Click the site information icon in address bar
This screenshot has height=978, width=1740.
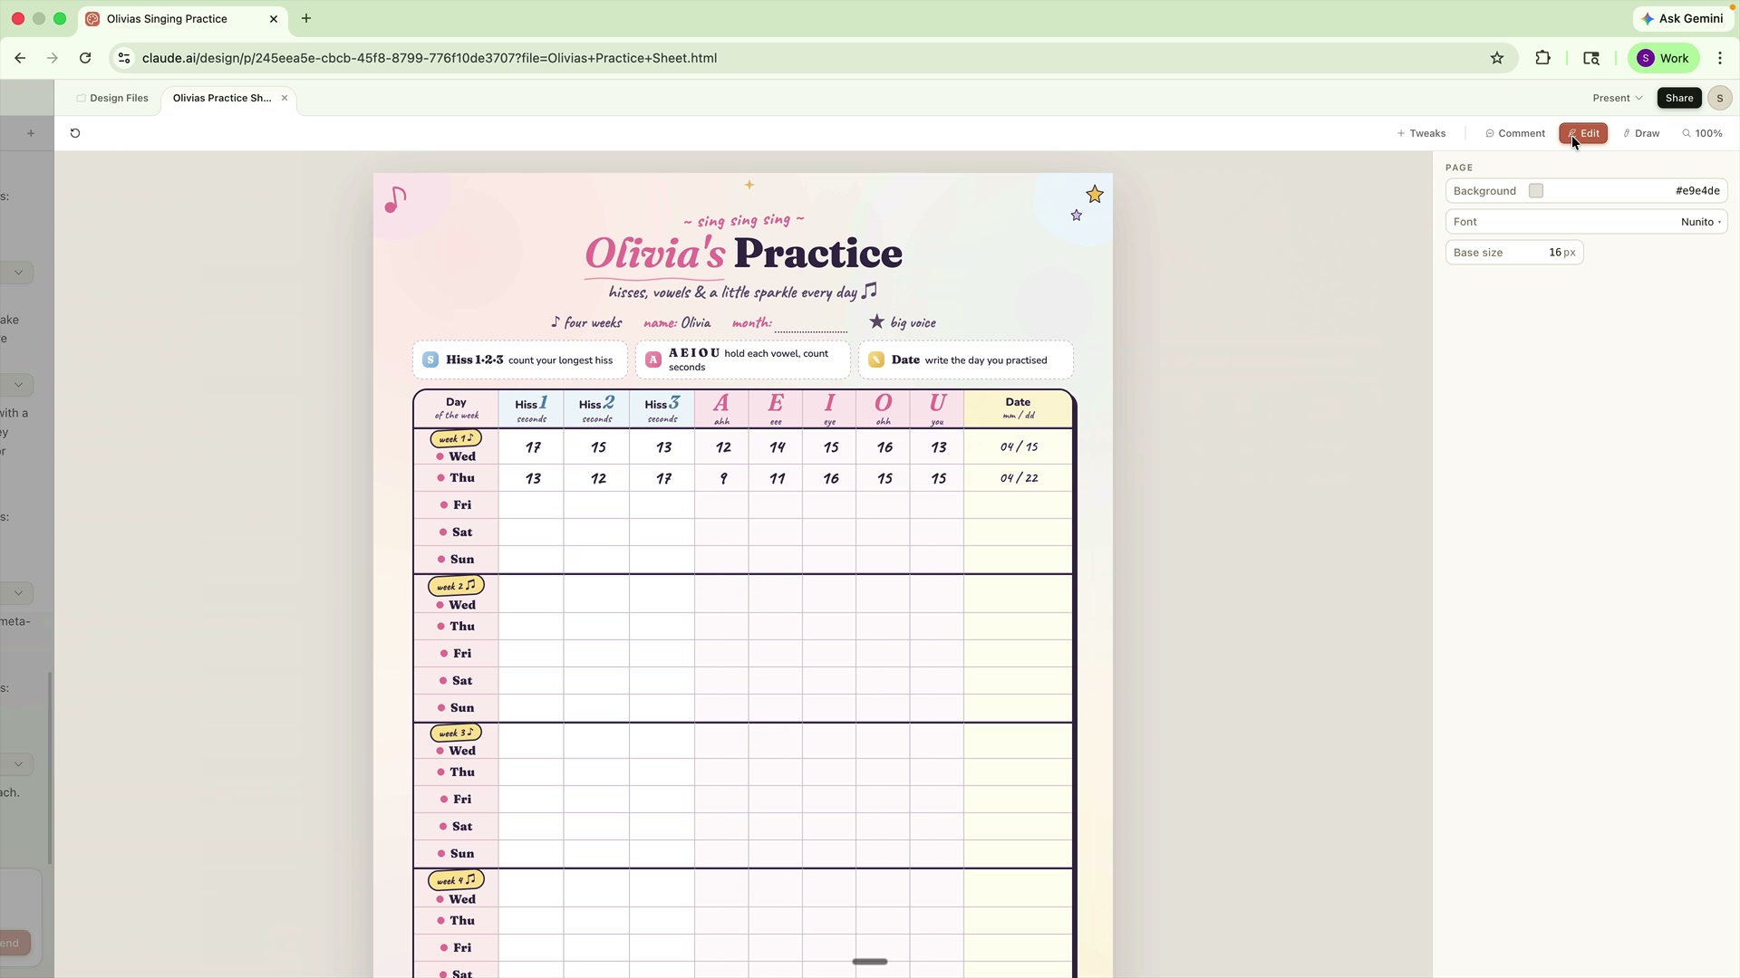click(x=124, y=57)
